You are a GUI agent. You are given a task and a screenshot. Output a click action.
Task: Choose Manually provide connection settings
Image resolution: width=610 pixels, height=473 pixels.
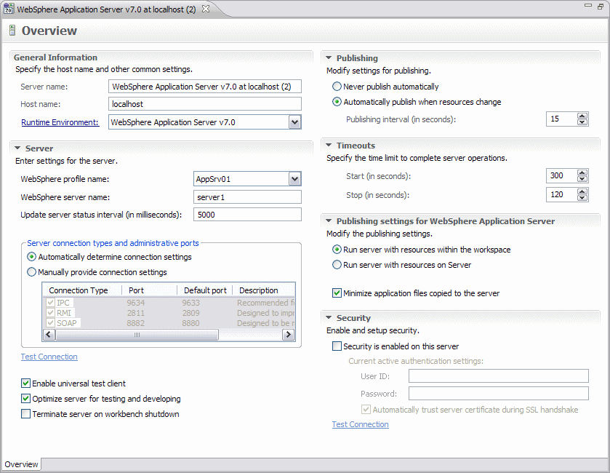point(31,272)
